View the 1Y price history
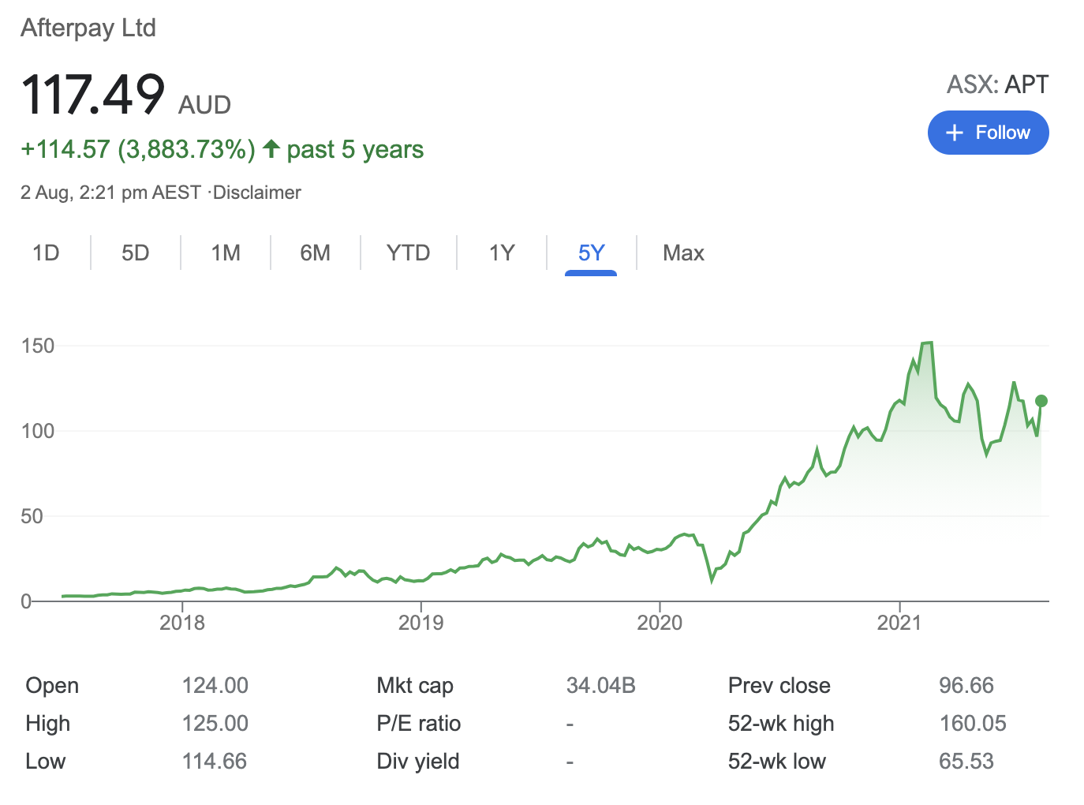The image size is (1084, 805). tap(502, 253)
